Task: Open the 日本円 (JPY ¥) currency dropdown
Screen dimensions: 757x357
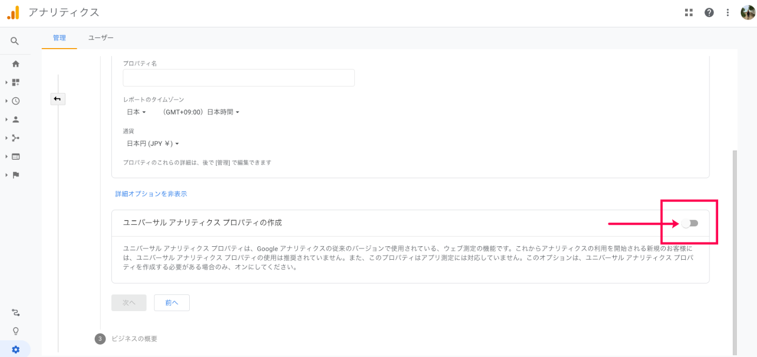Action: (x=152, y=144)
